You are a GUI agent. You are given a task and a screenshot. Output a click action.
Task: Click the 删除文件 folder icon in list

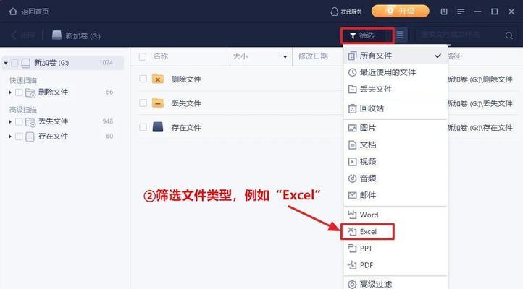[x=158, y=79]
